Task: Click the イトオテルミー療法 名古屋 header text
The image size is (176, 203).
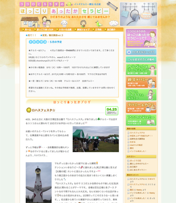Action: (87, 4)
